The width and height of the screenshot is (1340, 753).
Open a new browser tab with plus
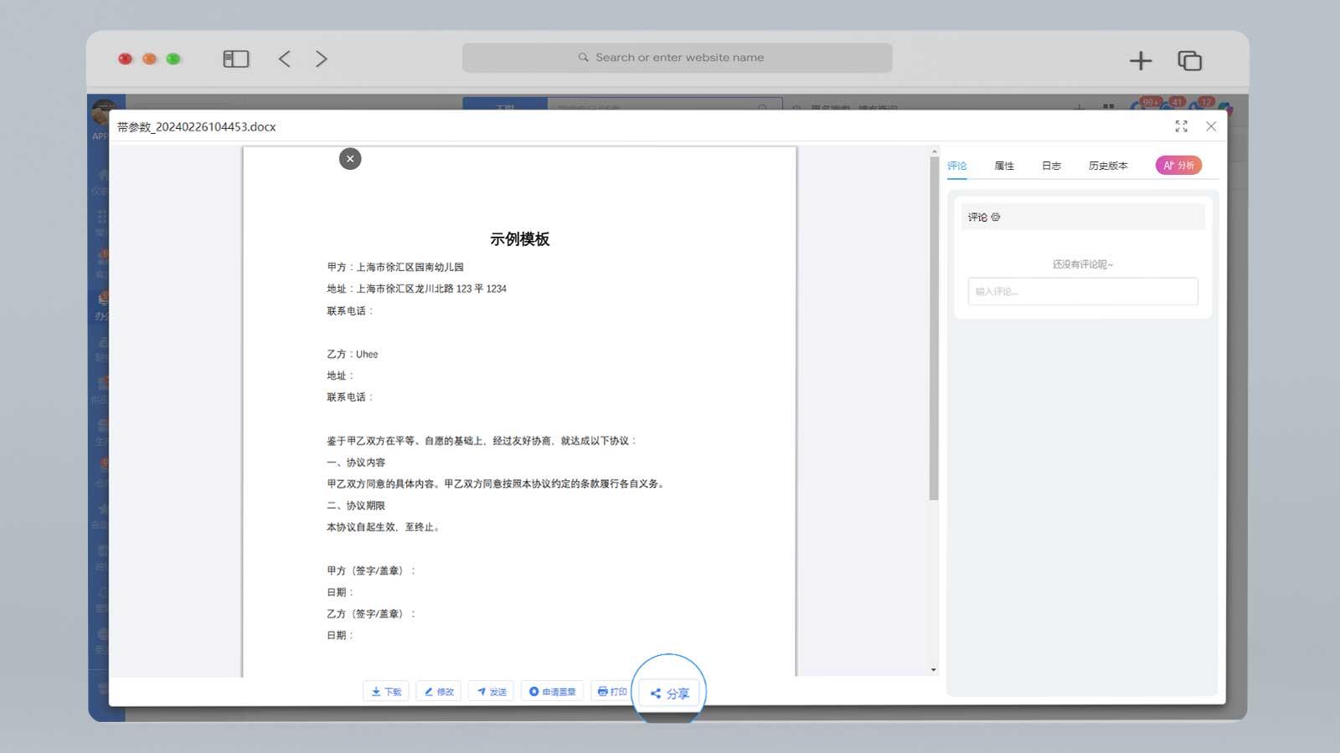click(x=1141, y=60)
